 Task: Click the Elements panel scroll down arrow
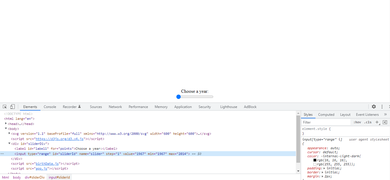pos(298,171)
